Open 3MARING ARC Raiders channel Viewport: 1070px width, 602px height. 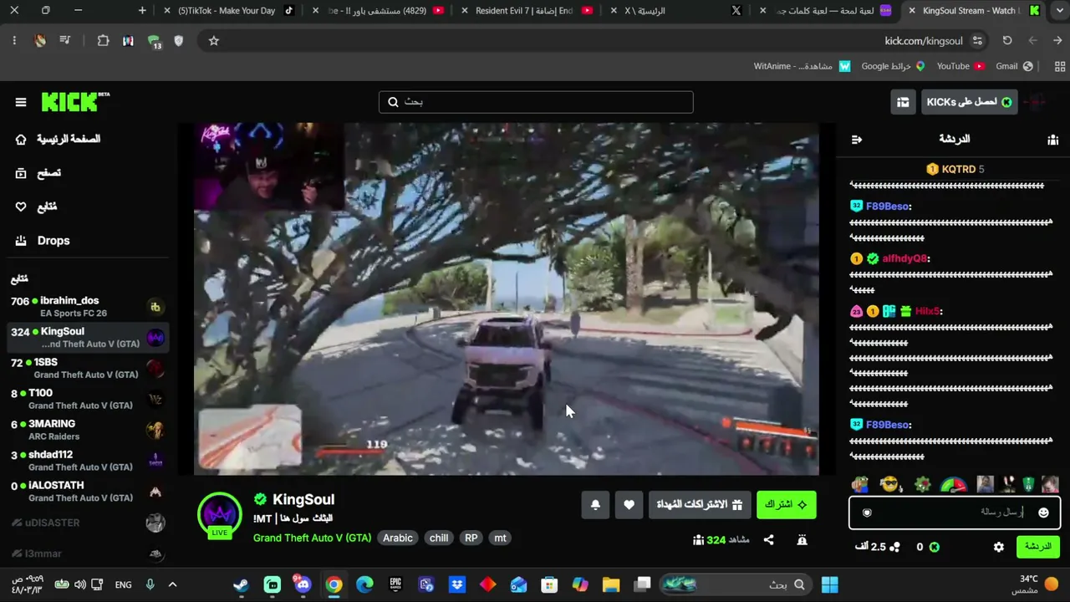[x=88, y=430]
